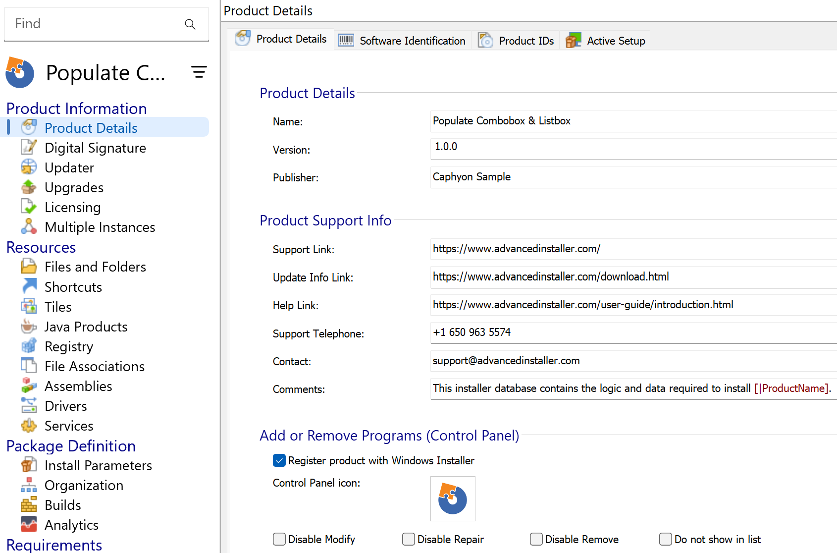Click the Java Products cup icon
The image size is (837, 553).
click(x=29, y=326)
